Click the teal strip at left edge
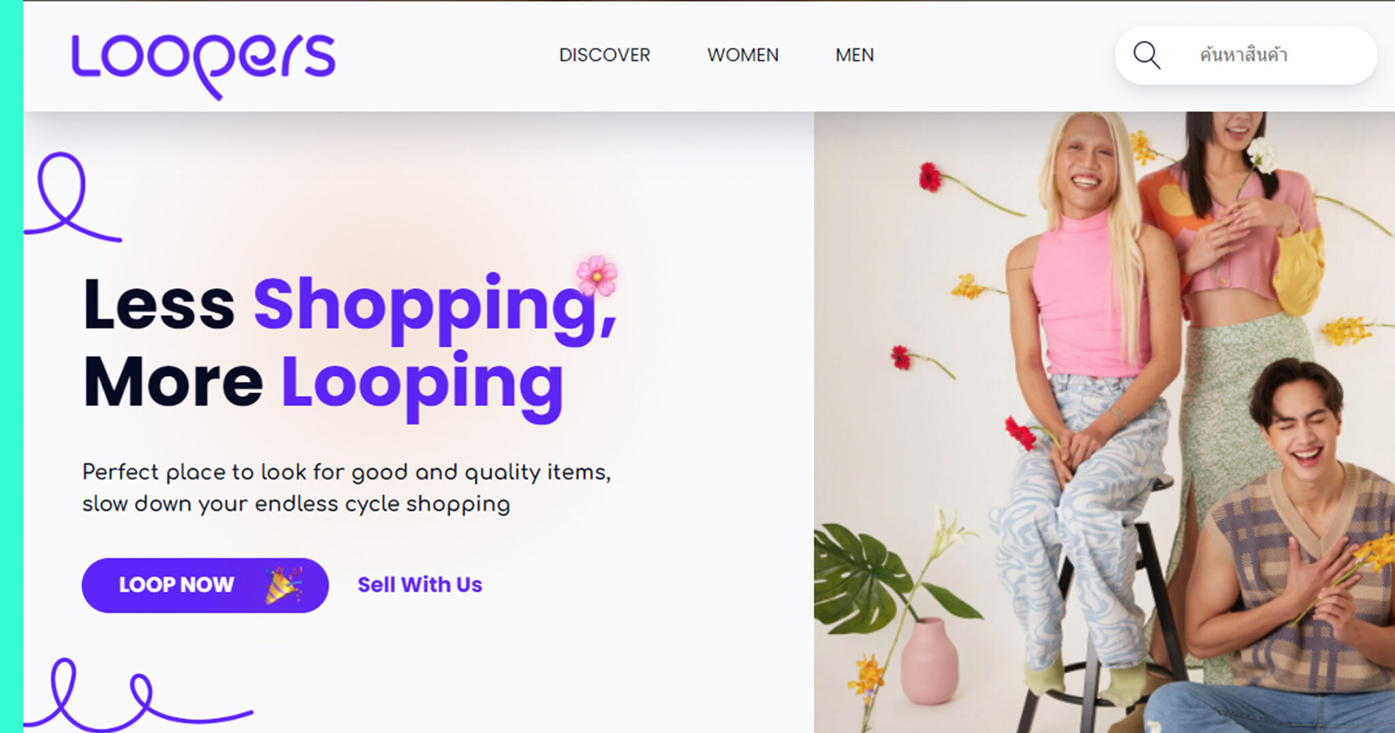 tap(12, 366)
